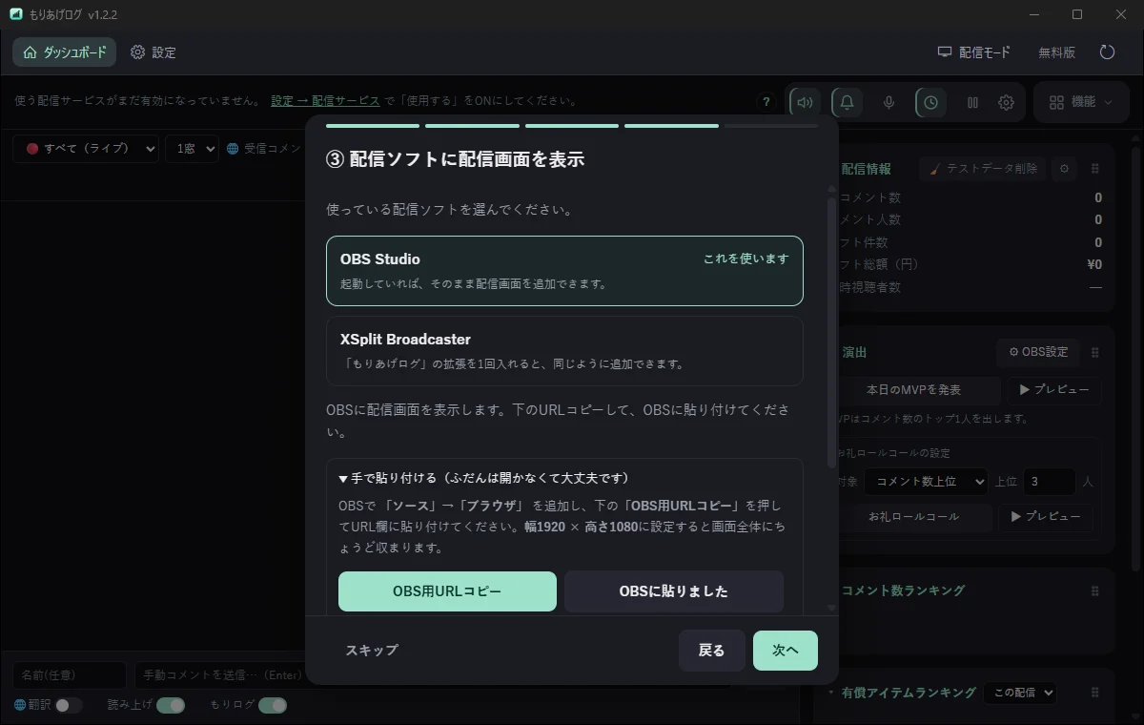Open the コメント数上位 target dropdown
Screen dimensions: 1144x725
point(927,482)
